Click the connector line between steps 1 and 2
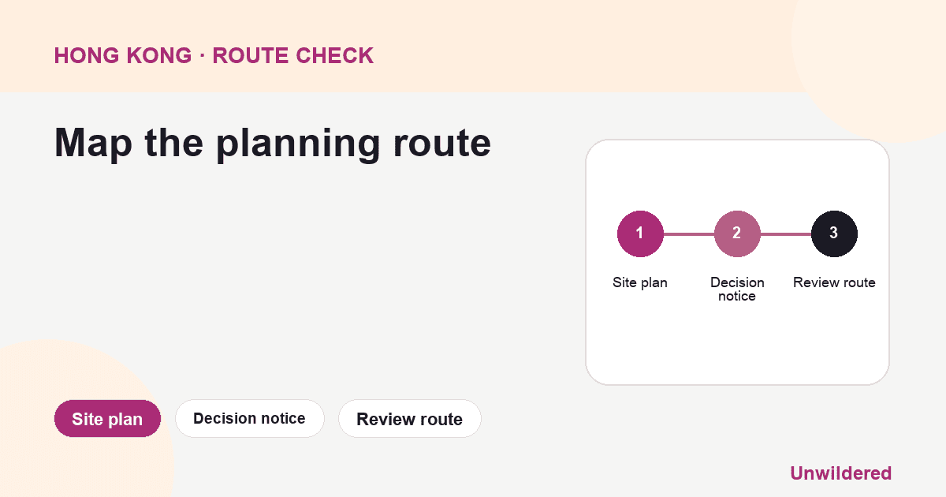This screenshot has width=946, height=497. tap(689, 234)
